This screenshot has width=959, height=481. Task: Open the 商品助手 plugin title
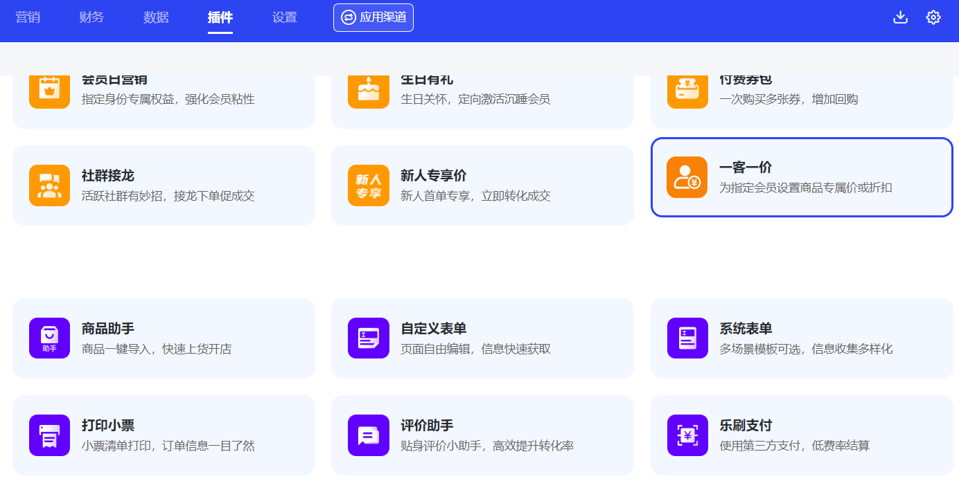108,329
